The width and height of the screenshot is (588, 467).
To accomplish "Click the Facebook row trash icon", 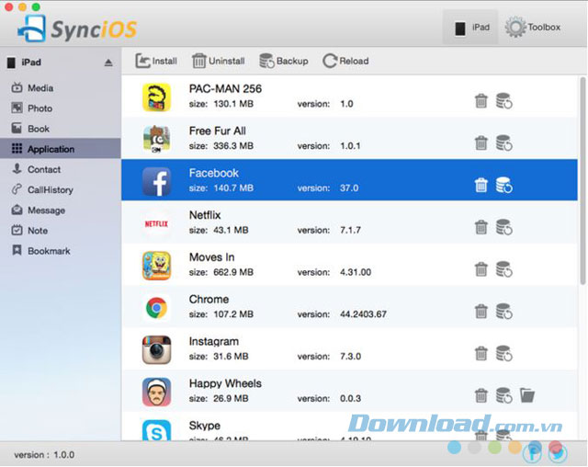I will 481,185.
